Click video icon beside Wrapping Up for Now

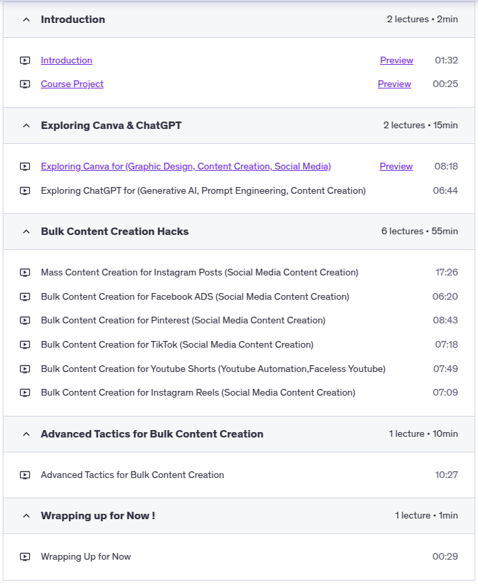click(x=25, y=557)
